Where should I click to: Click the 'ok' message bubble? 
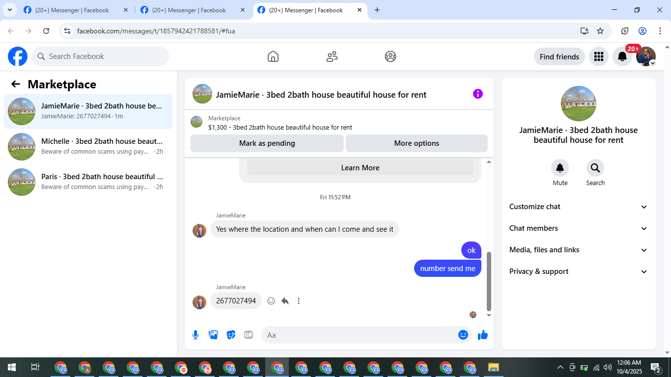[472, 250]
